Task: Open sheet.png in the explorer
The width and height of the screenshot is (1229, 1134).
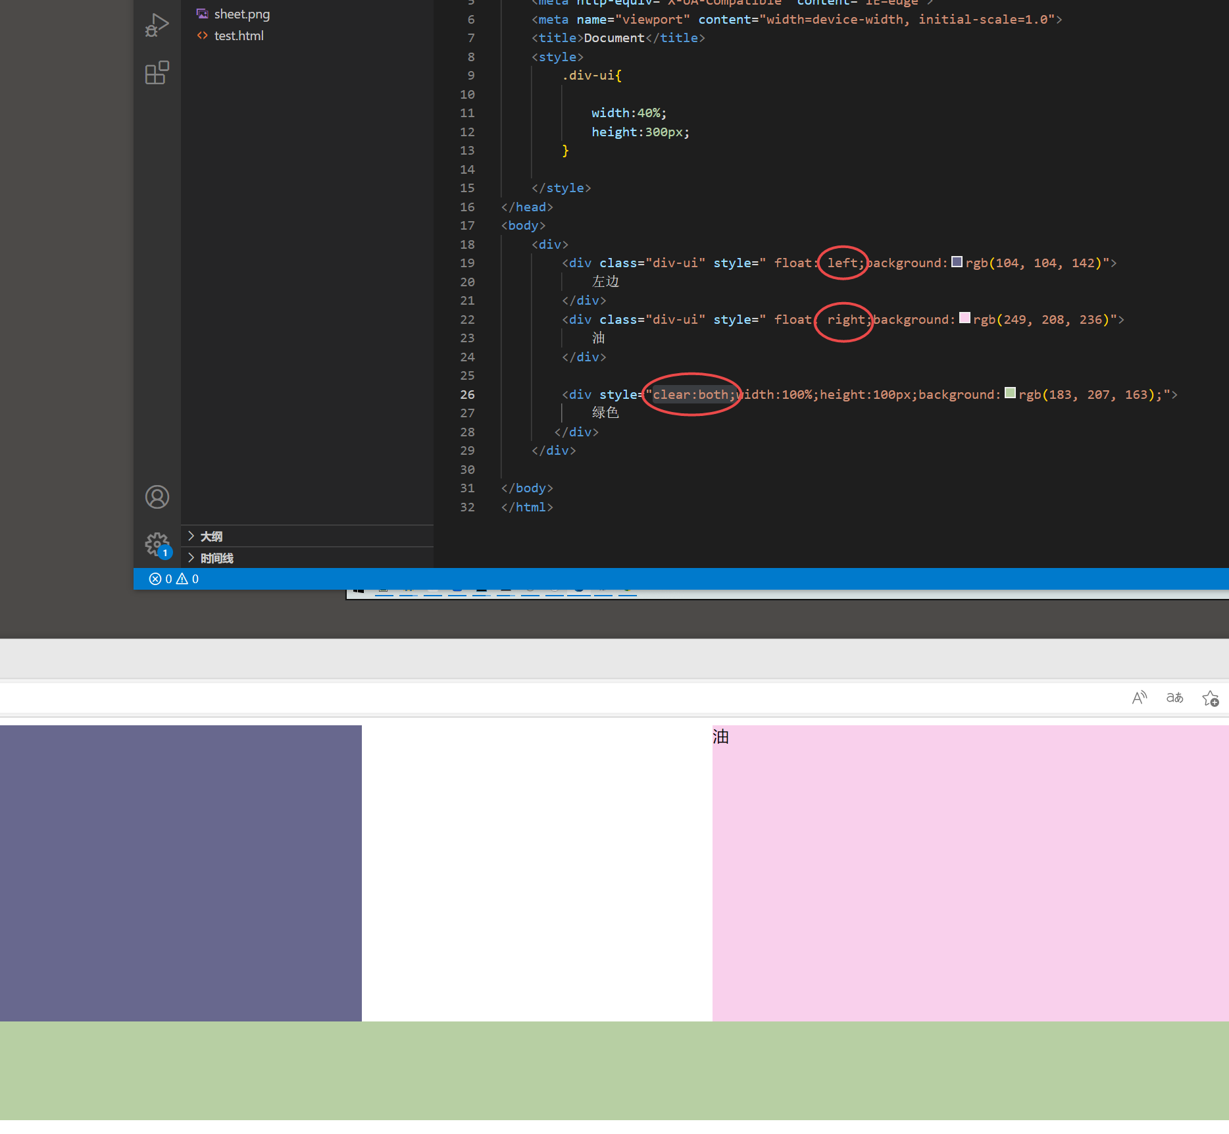Action: coord(242,14)
